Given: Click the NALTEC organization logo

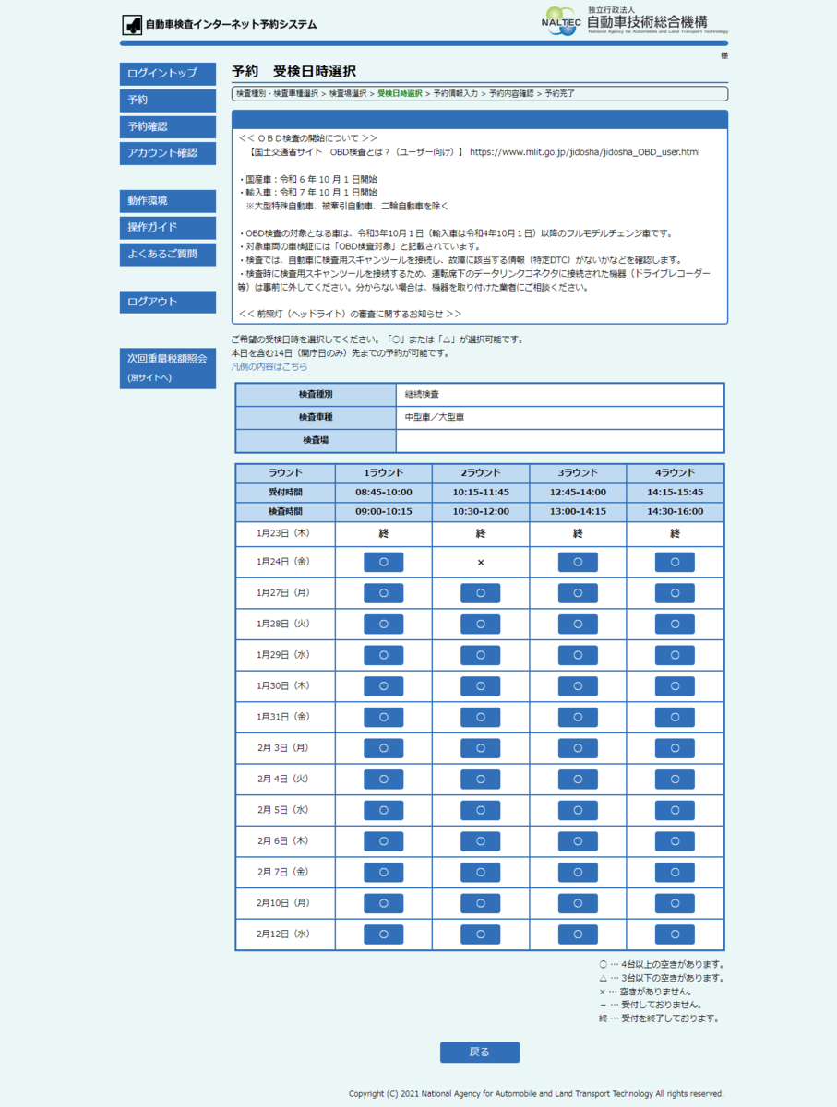Looking at the screenshot, I should [x=559, y=20].
